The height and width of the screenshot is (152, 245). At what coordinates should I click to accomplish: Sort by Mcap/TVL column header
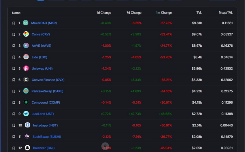(x=226, y=13)
